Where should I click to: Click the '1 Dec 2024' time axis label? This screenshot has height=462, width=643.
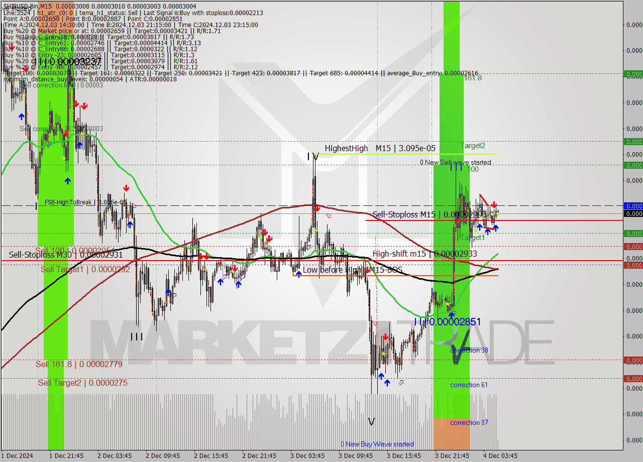[x=17, y=455]
